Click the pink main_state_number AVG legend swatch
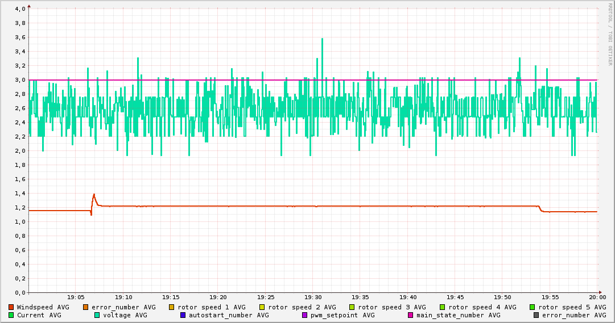The height and width of the screenshot is (323, 615). (411, 315)
